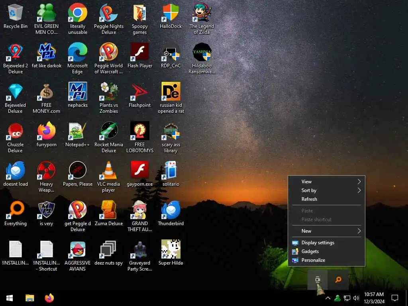
Task: Select the FREE LOBOTOMYS icon
Action: click(140, 137)
